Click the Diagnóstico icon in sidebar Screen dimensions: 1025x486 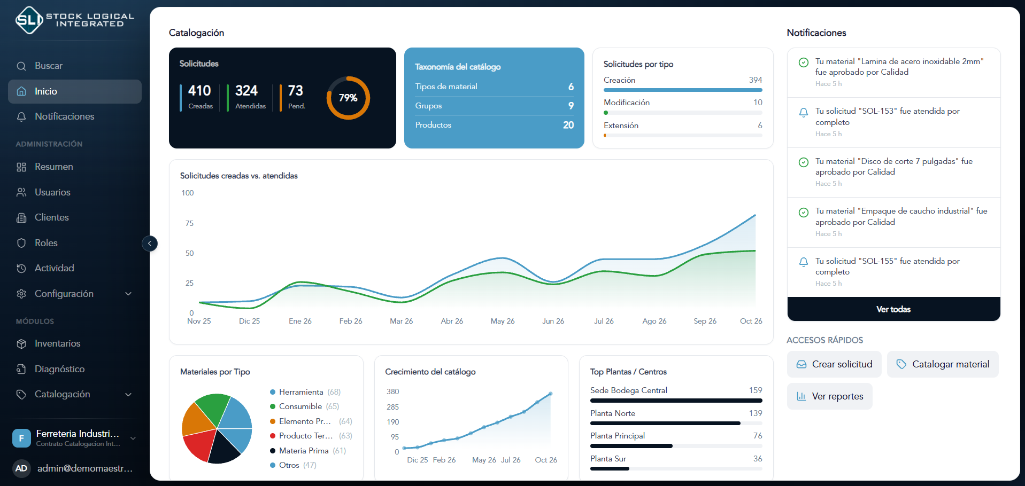[x=21, y=369]
